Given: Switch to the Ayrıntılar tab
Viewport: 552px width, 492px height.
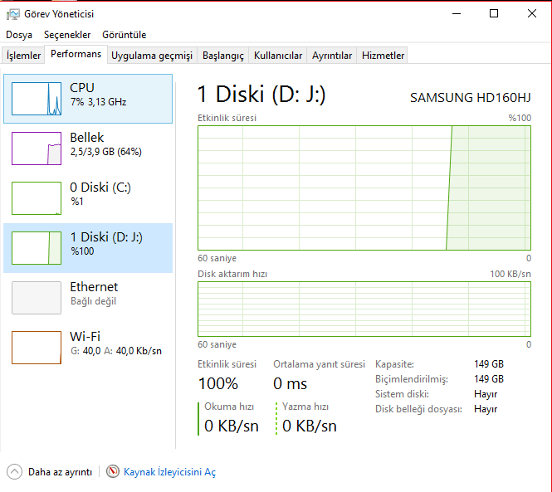Looking at the screenshot, I should (x=332, y=56).
